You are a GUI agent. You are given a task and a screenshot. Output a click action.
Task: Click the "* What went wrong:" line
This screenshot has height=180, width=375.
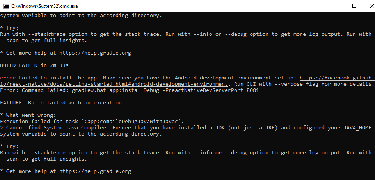coord(28,115)
